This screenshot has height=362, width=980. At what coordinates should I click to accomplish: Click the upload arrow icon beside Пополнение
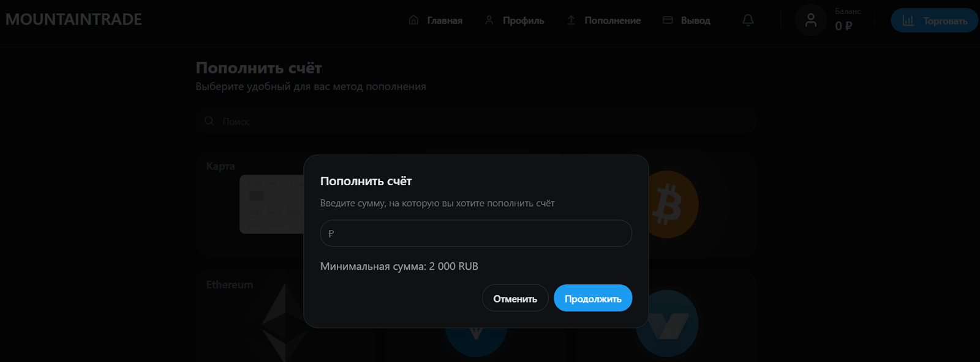point(571,20)
